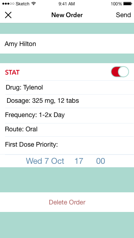Open the Frequency 1-2x Day row

point(70,115)
